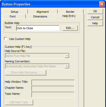Open Help from the right-side button

pyautogui.click(x=95, y=23)
